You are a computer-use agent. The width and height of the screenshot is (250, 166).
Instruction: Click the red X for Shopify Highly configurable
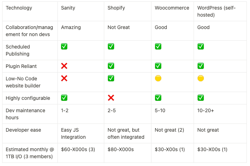tap(111, 98)
